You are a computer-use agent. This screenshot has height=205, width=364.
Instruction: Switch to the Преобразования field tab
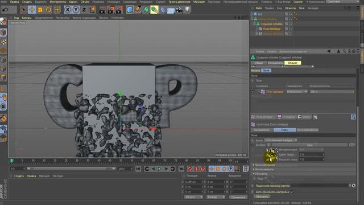(x=307, y=130)
